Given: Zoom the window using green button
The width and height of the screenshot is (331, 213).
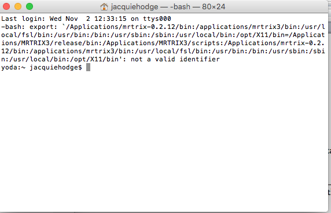Looking at the screenshot, I should tap(30, 6).
